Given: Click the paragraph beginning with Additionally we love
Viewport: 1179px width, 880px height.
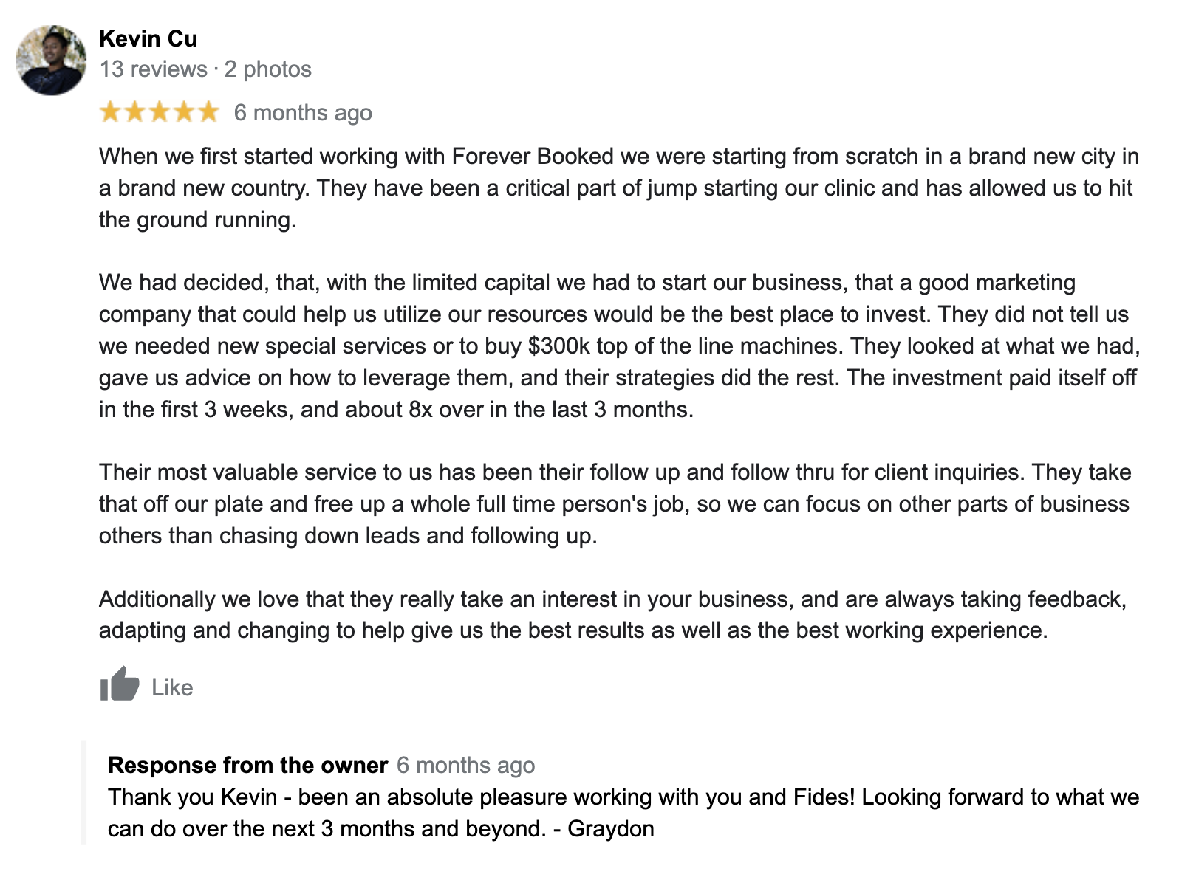Looking at the screenshot, I should [x=613, y=614].
